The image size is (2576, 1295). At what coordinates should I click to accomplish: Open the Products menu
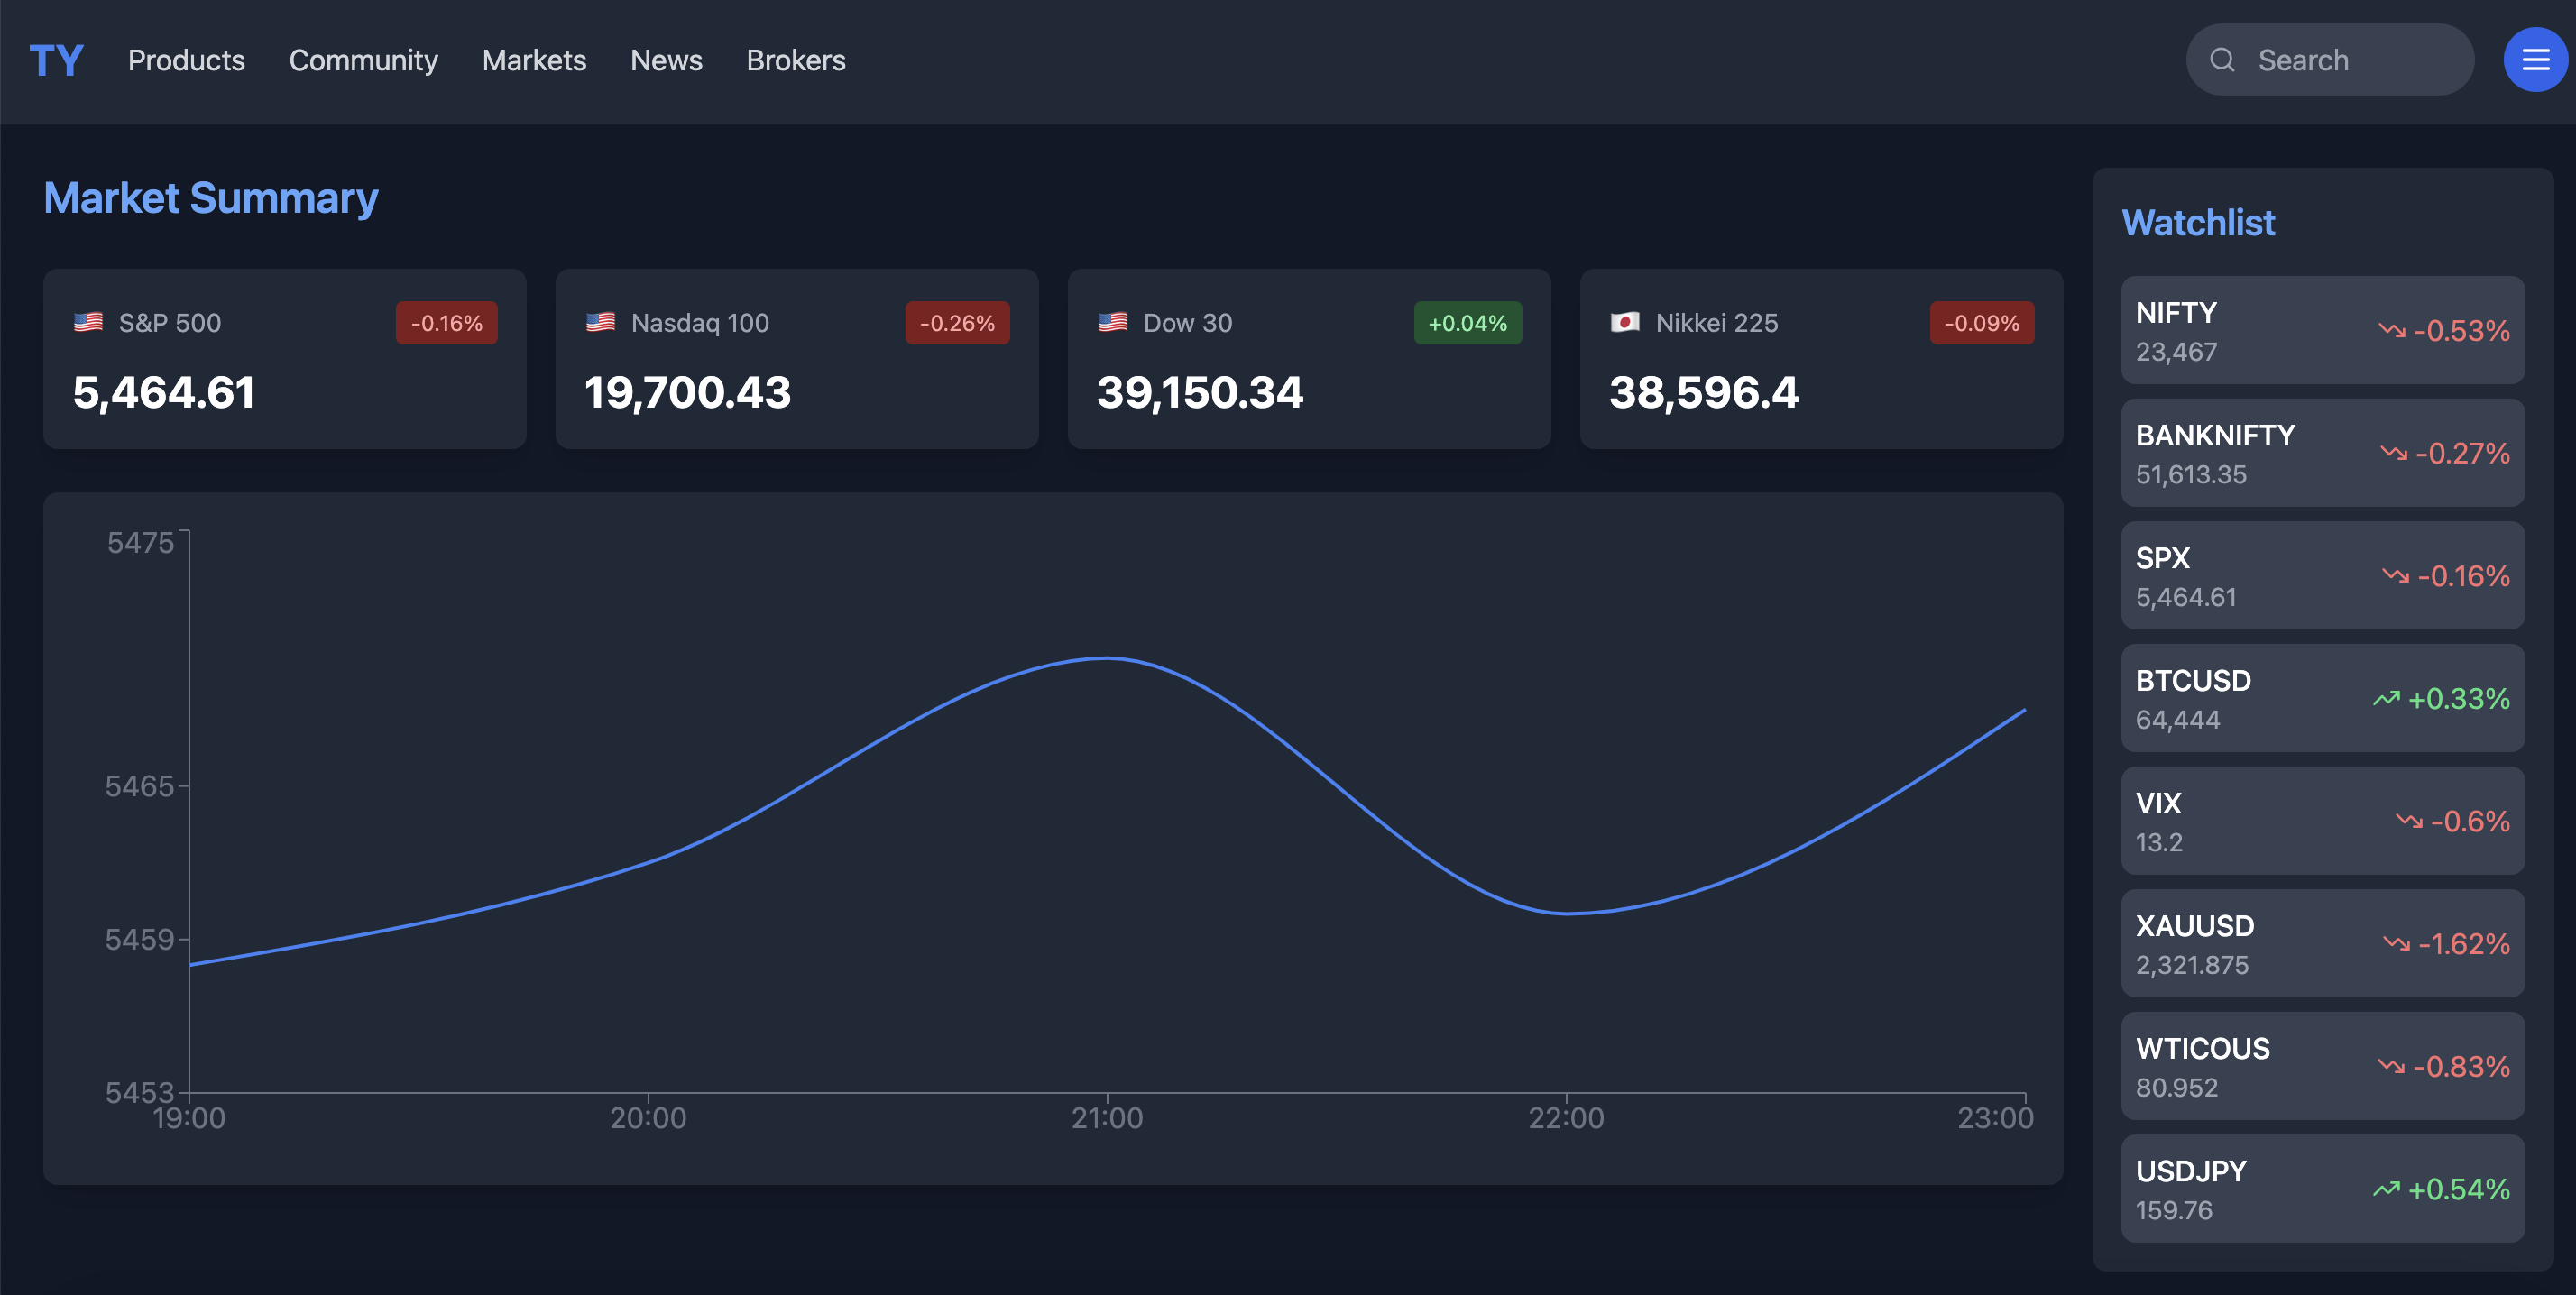click(186, 60)
